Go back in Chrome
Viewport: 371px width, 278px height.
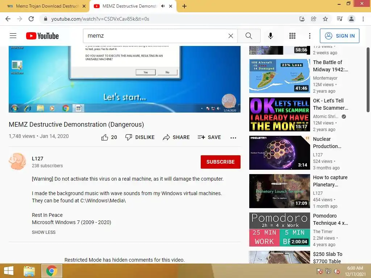pyautogui.click(x=8, y=19)
